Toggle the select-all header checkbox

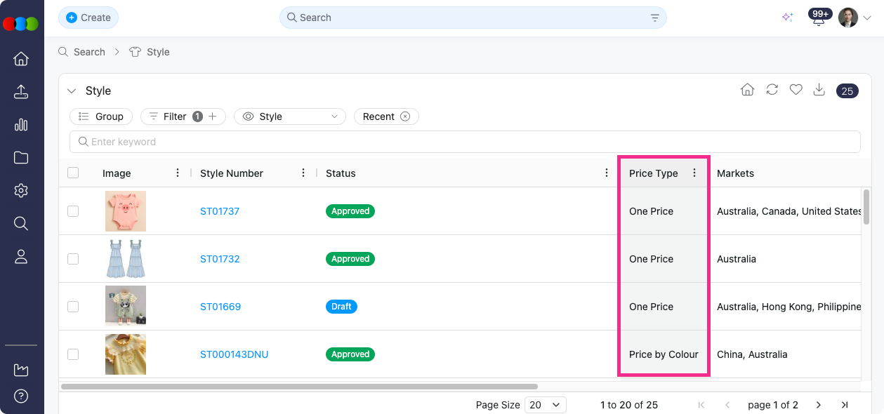(x=73, y=173)
